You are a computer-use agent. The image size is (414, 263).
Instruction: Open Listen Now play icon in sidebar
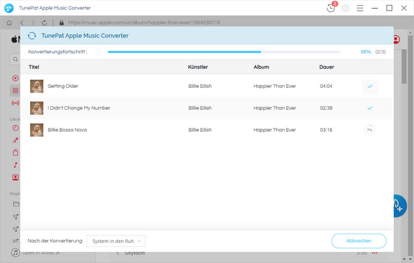pos(15,78)
